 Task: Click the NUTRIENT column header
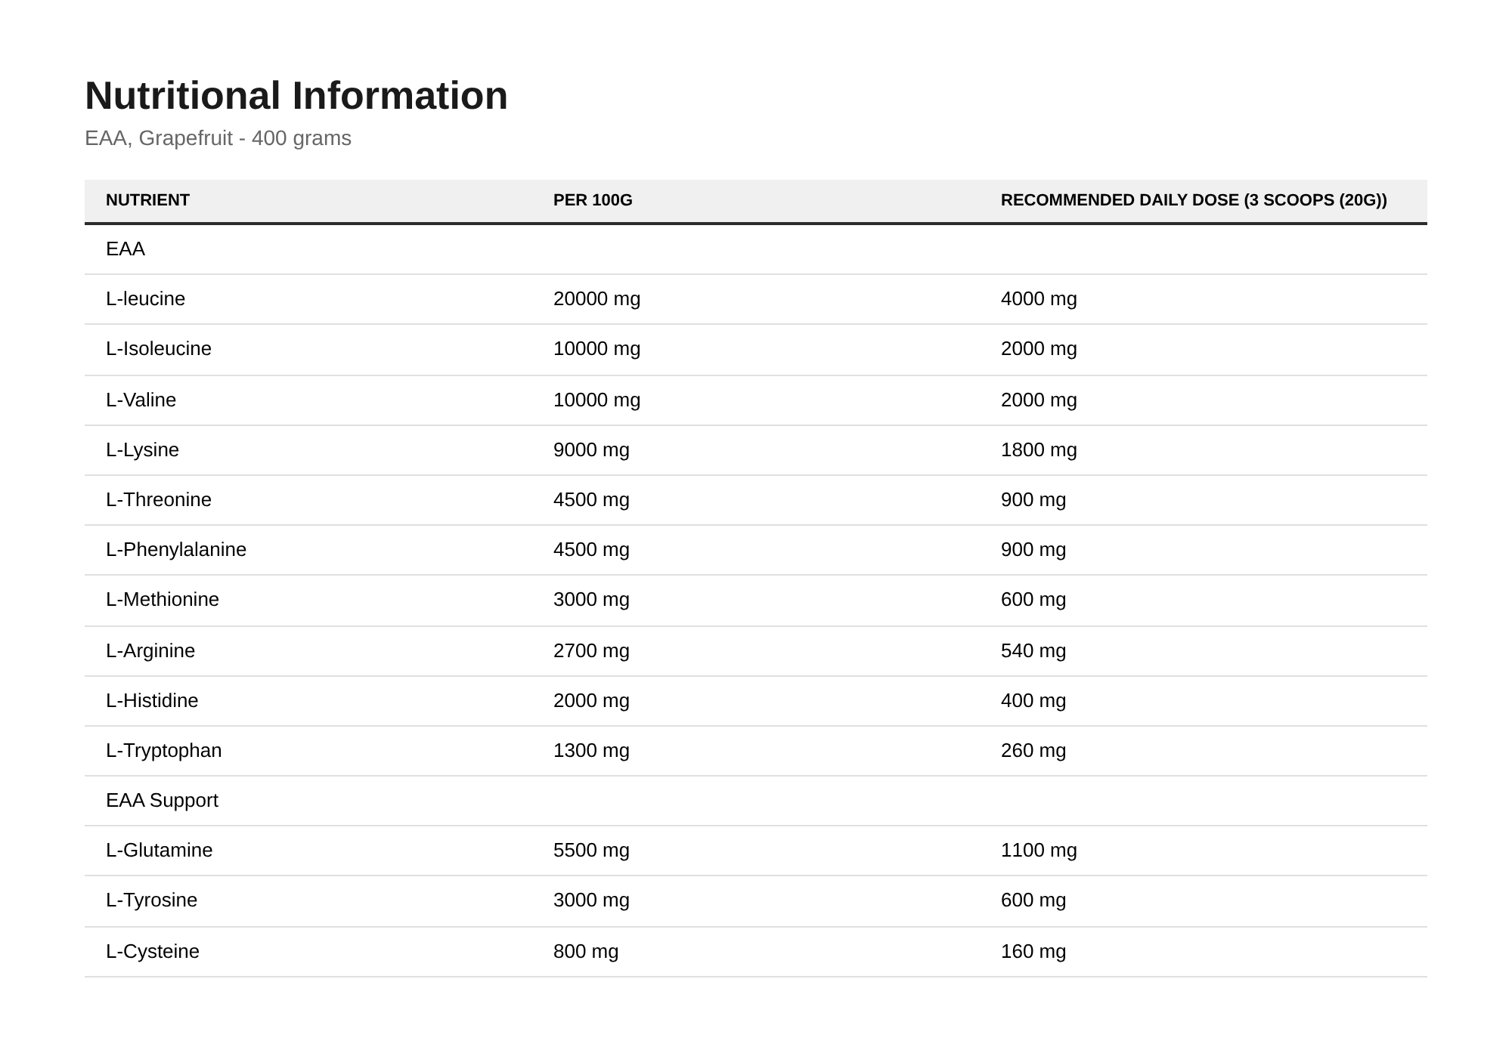(x=147, y=200)
